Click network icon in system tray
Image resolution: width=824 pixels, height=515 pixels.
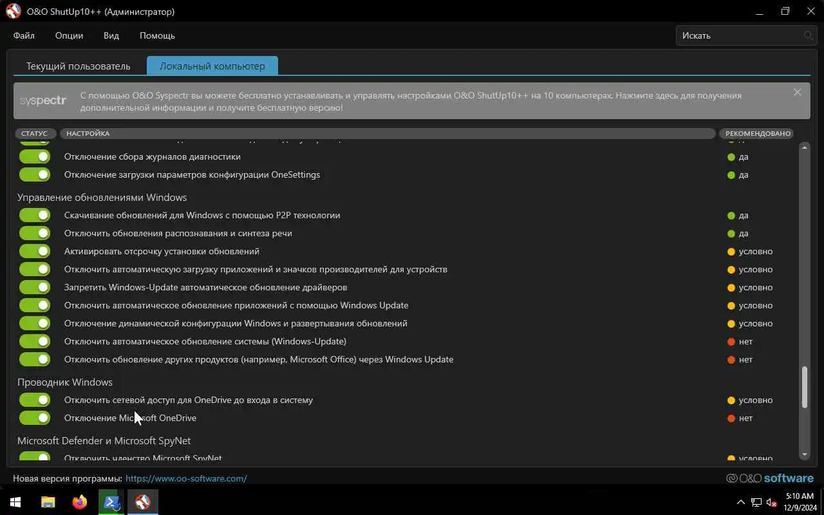tap(756, 502)
